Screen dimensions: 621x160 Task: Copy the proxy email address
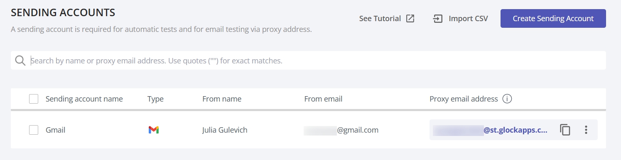(x=565, y=130)
